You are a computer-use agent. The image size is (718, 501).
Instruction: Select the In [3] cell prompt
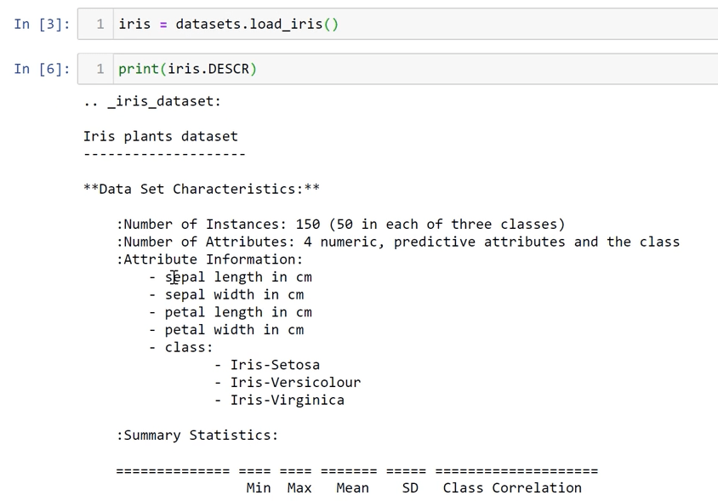[x=41, y=24]
